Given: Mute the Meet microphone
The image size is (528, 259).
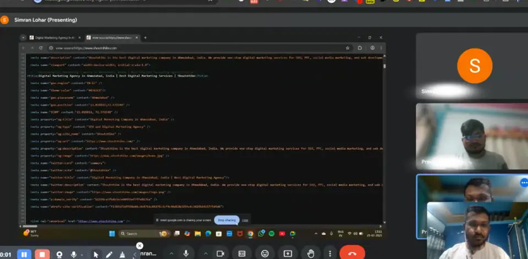Looking at the screenshot, I should click(x=186, y=254).
